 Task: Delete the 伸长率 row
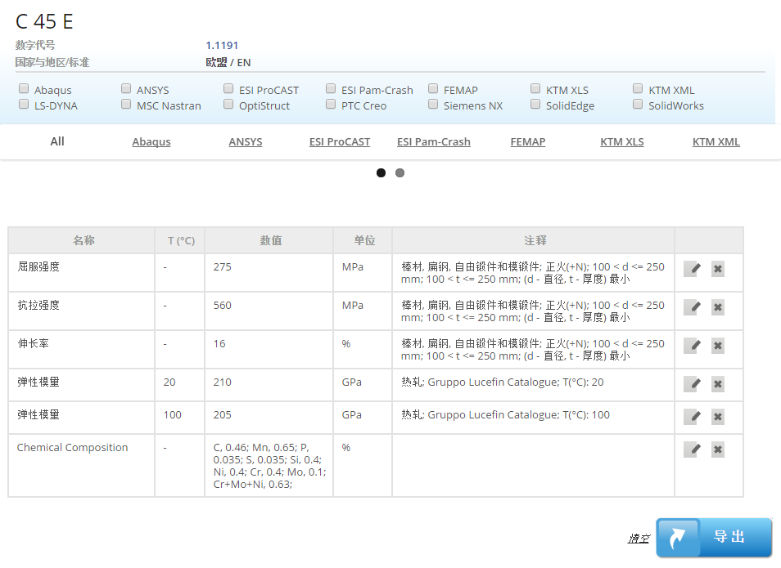pos(717,346)
